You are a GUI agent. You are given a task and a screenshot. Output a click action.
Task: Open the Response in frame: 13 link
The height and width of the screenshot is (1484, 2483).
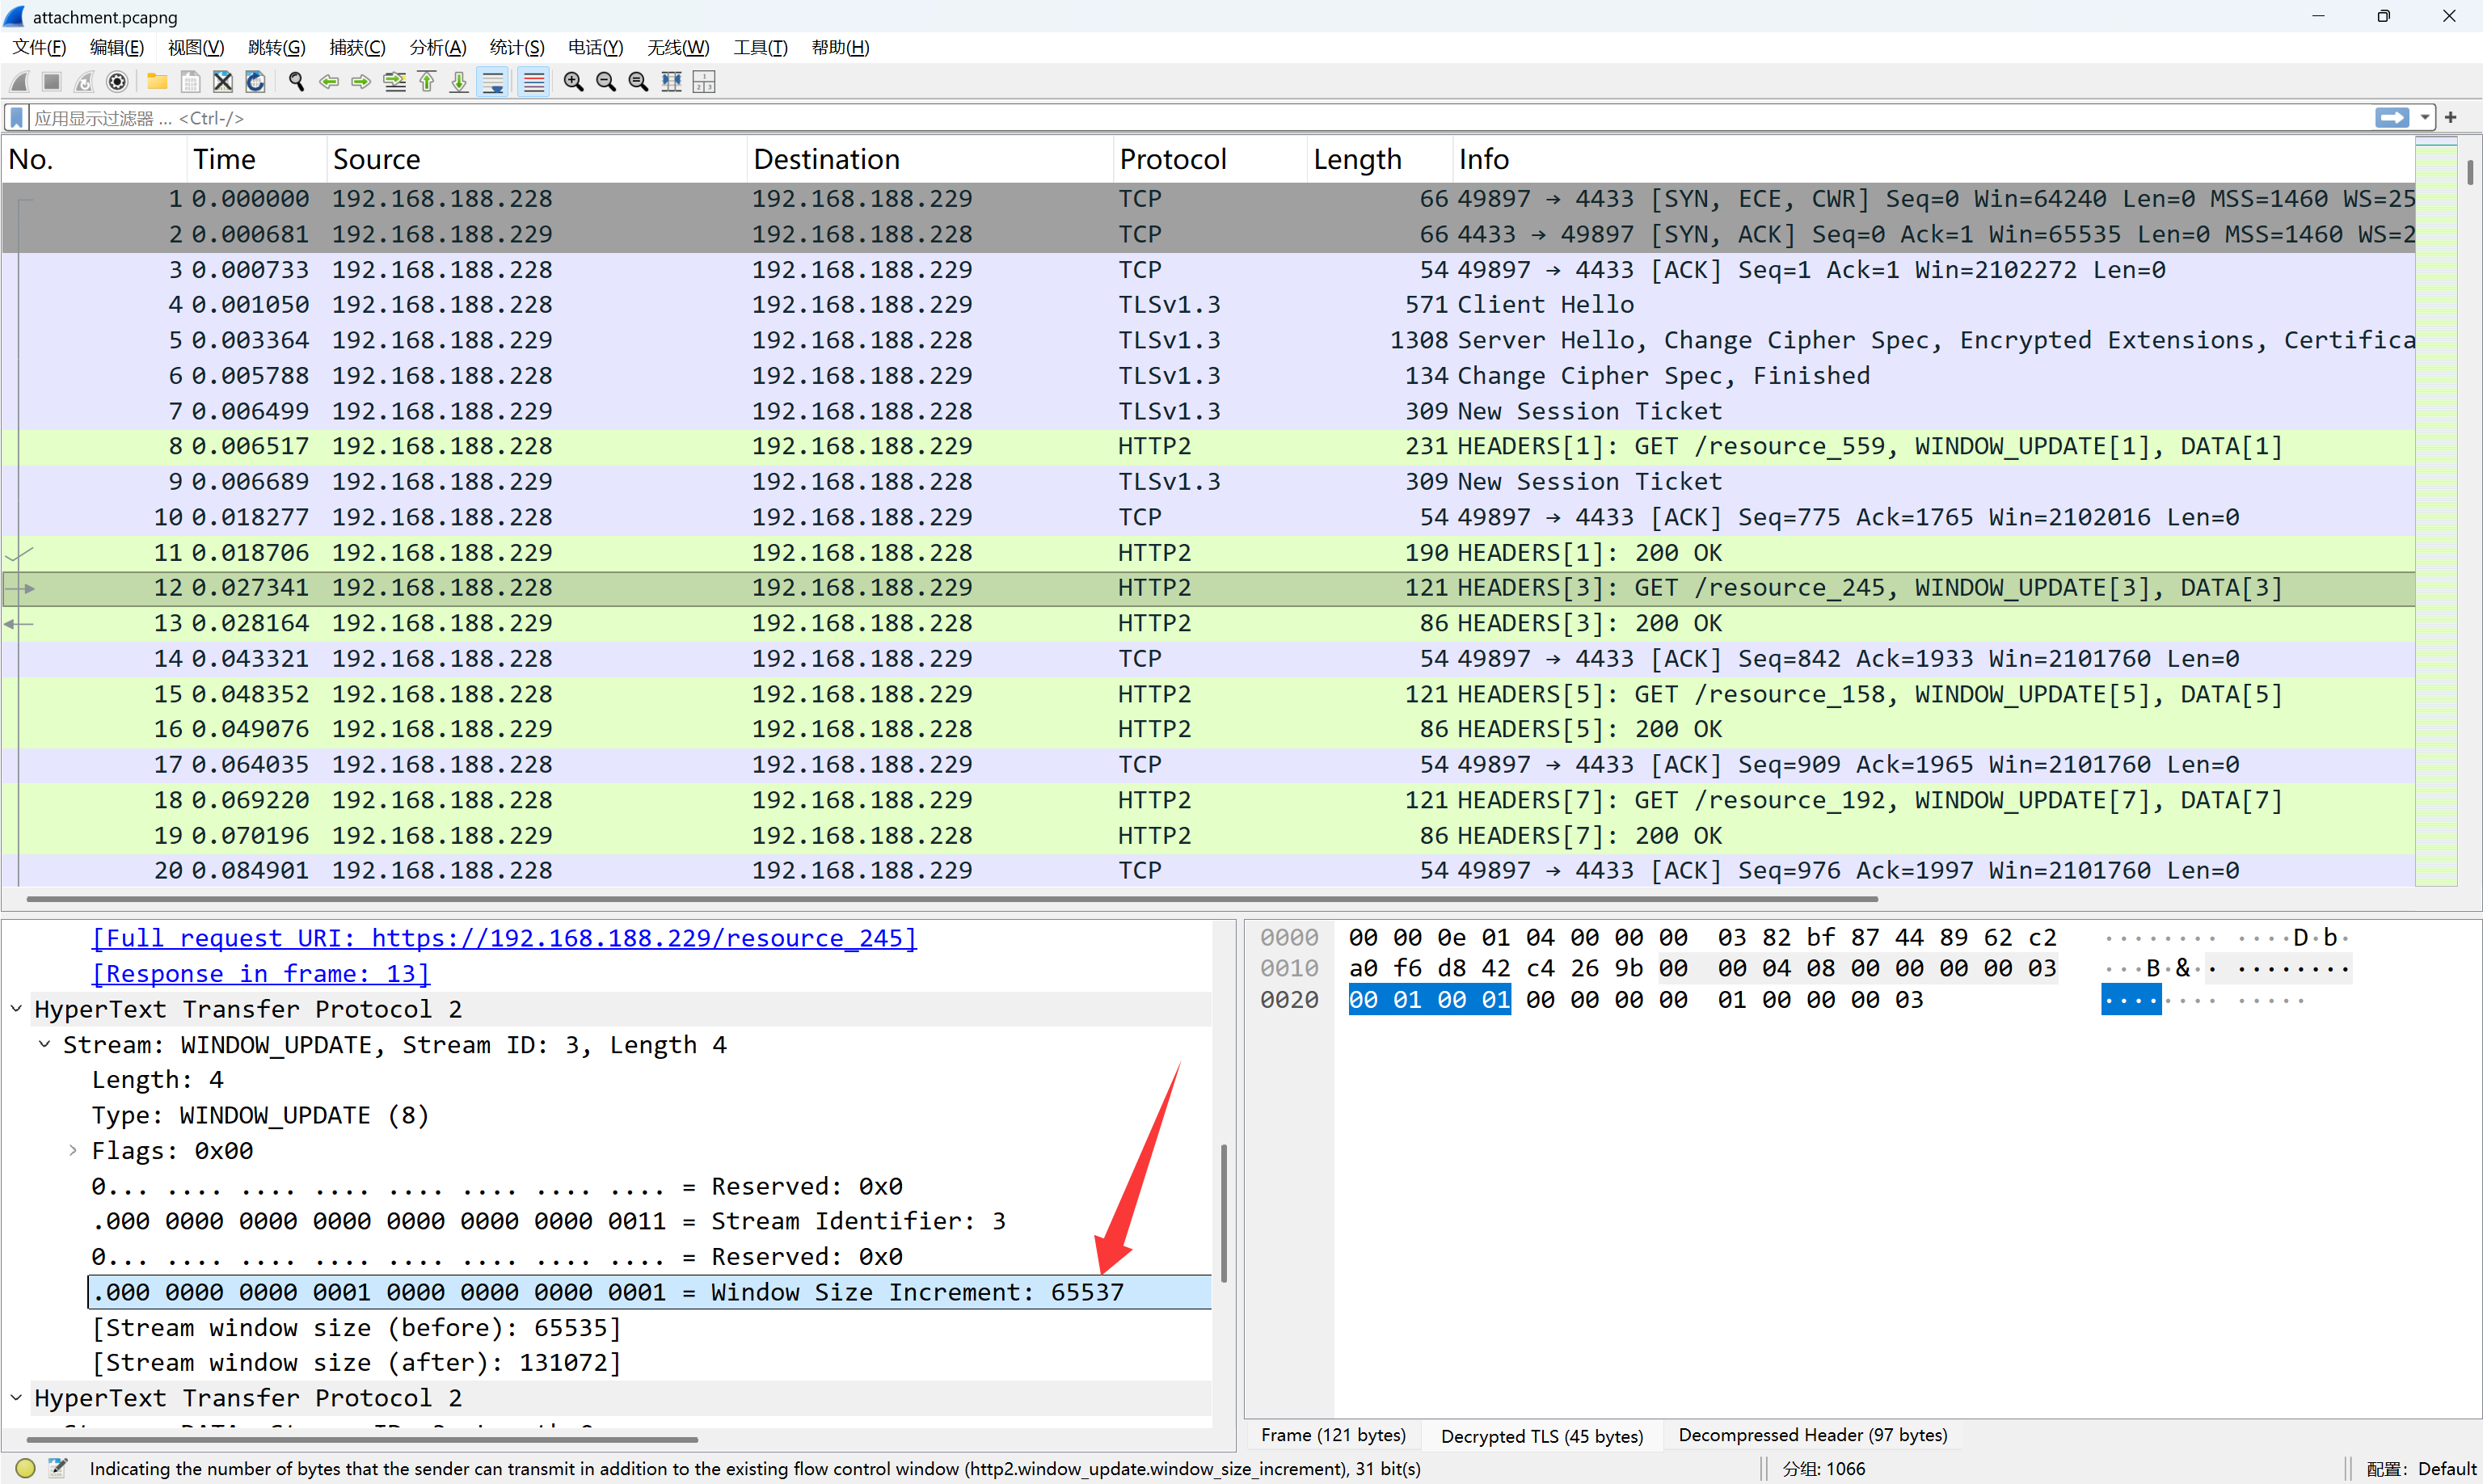coord(260,973)
